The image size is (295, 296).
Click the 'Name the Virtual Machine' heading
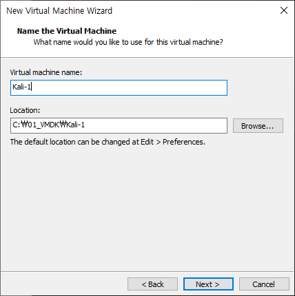(67, 31)
